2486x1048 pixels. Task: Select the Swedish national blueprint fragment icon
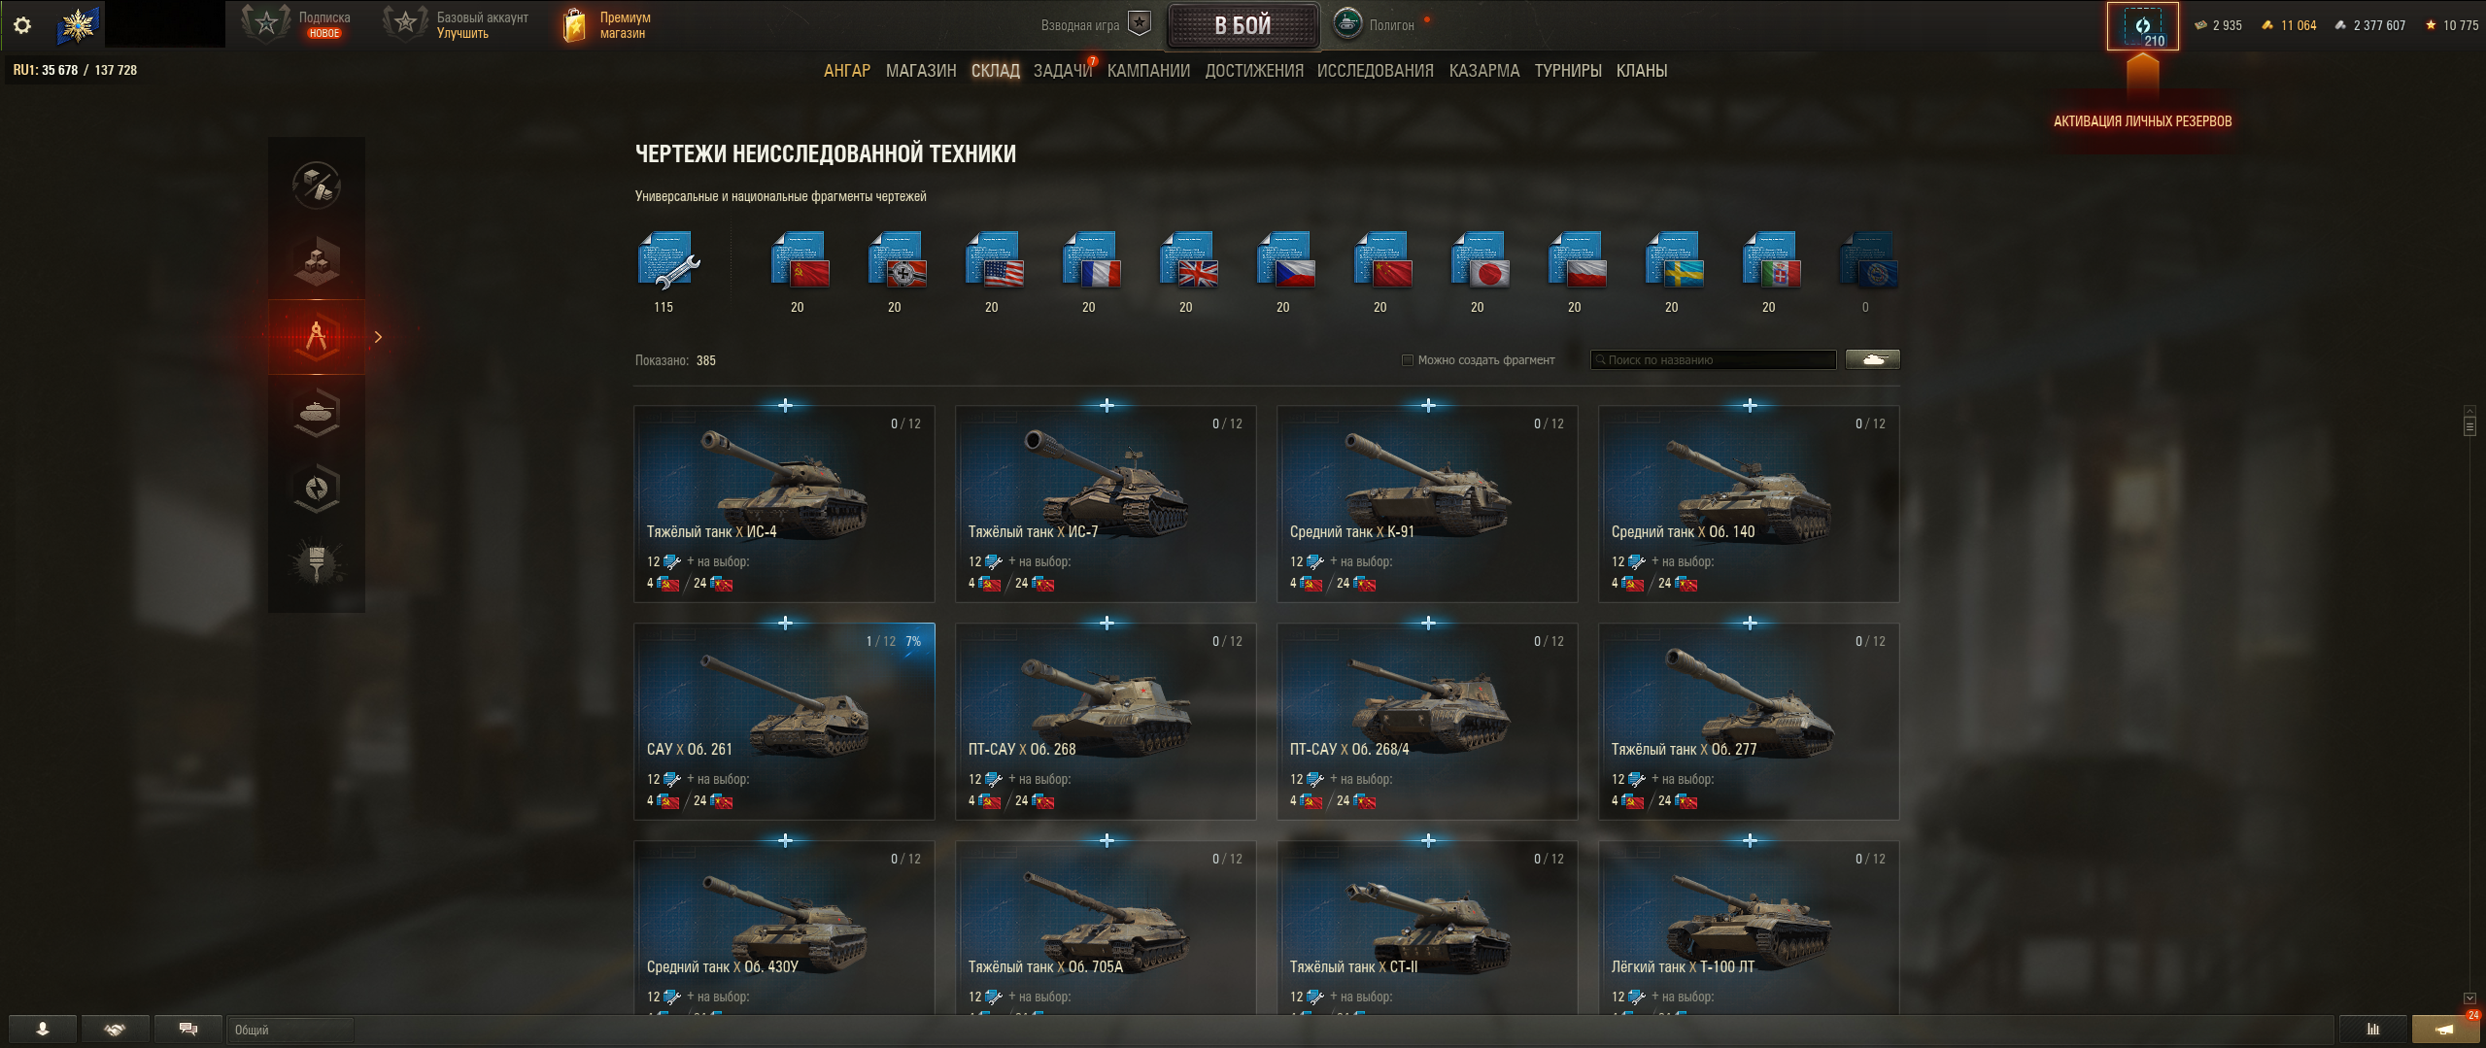coord(1674,259)
